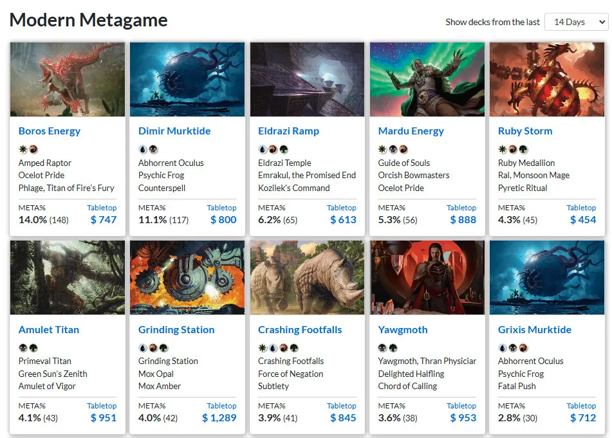Click the Ruby Storm dragon artwork

547,80
